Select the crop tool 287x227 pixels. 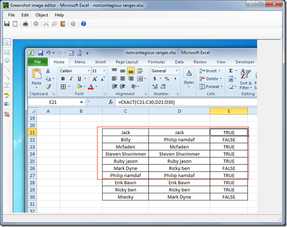(7, 114)
